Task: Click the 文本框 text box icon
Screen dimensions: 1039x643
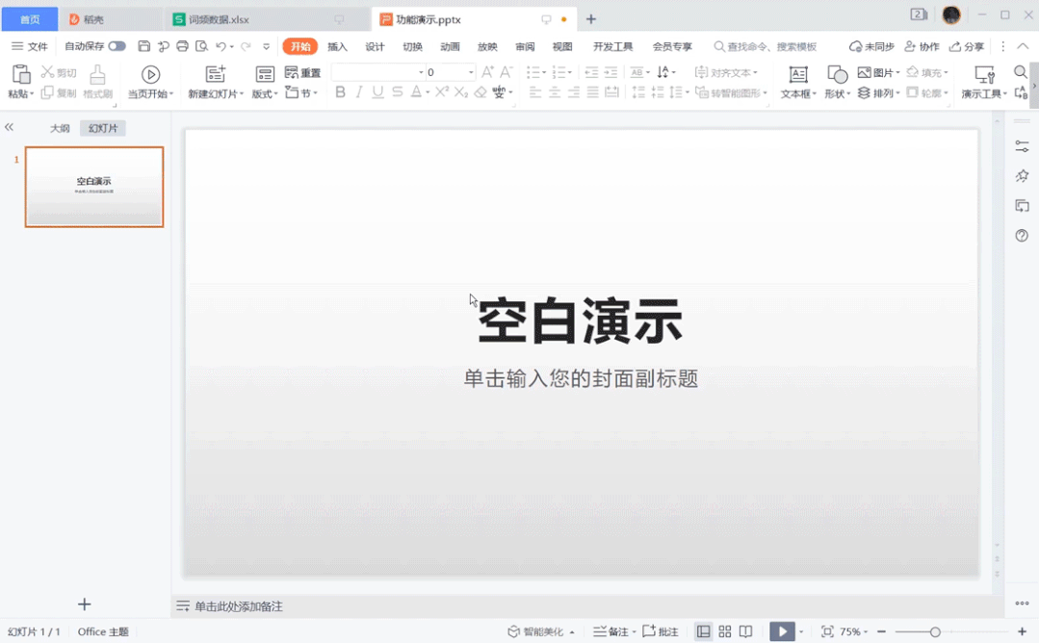Action: coord(797,74)
